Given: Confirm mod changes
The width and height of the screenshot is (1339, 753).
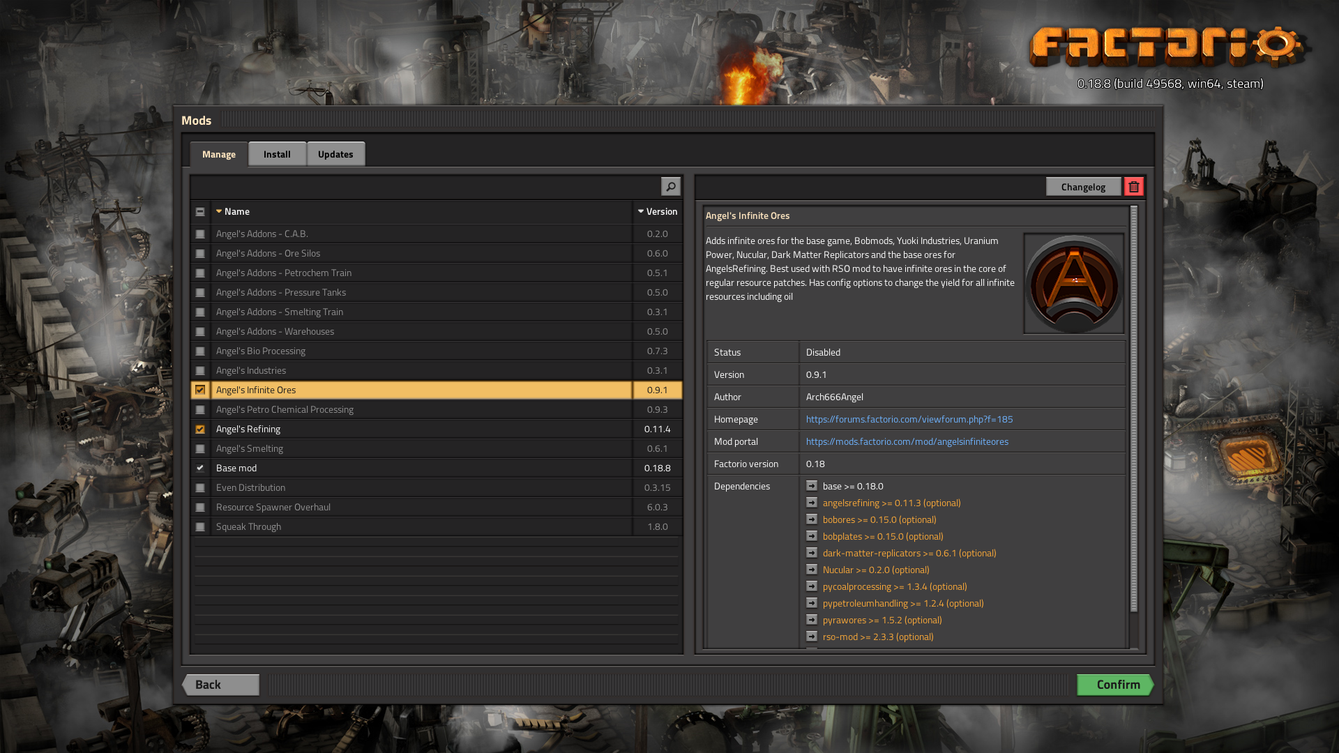Looking at the screenshot, I should [1115, 685].
